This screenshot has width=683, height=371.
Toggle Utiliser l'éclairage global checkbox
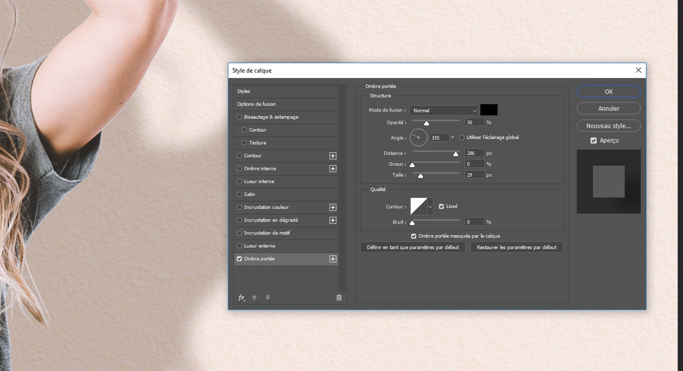tap(462, 138)
